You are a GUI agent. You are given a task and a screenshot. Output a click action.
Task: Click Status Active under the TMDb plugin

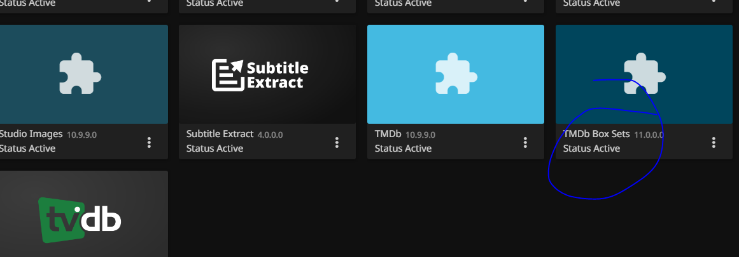(x=403, y=148)
